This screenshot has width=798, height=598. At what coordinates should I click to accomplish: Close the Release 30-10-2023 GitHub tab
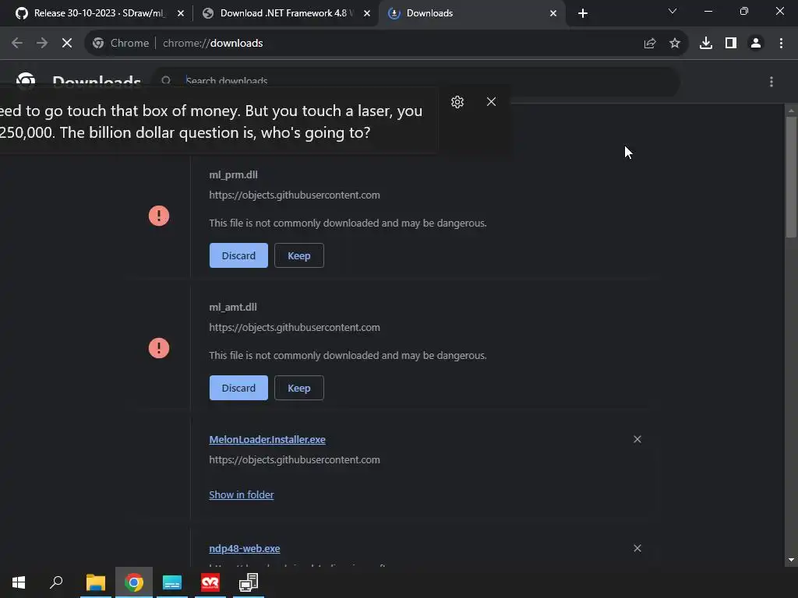pos(181,14)
